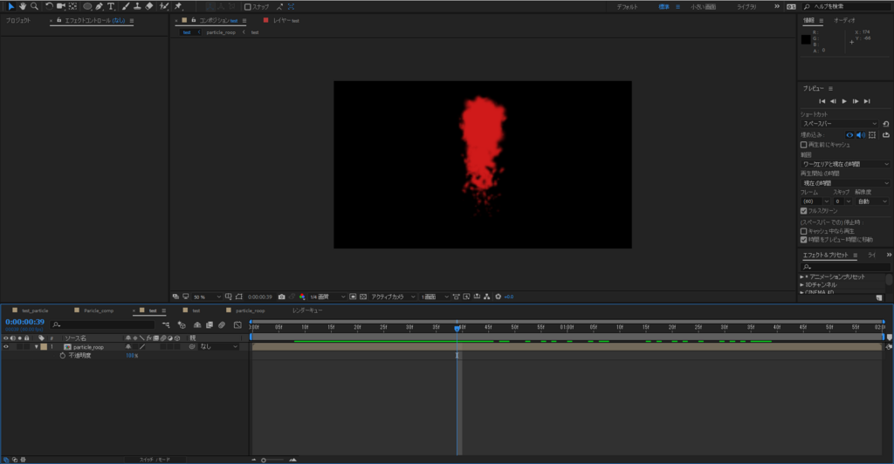
Task: Open the parent None dropdown for particle_roop
Action: (x=218, y=347)
